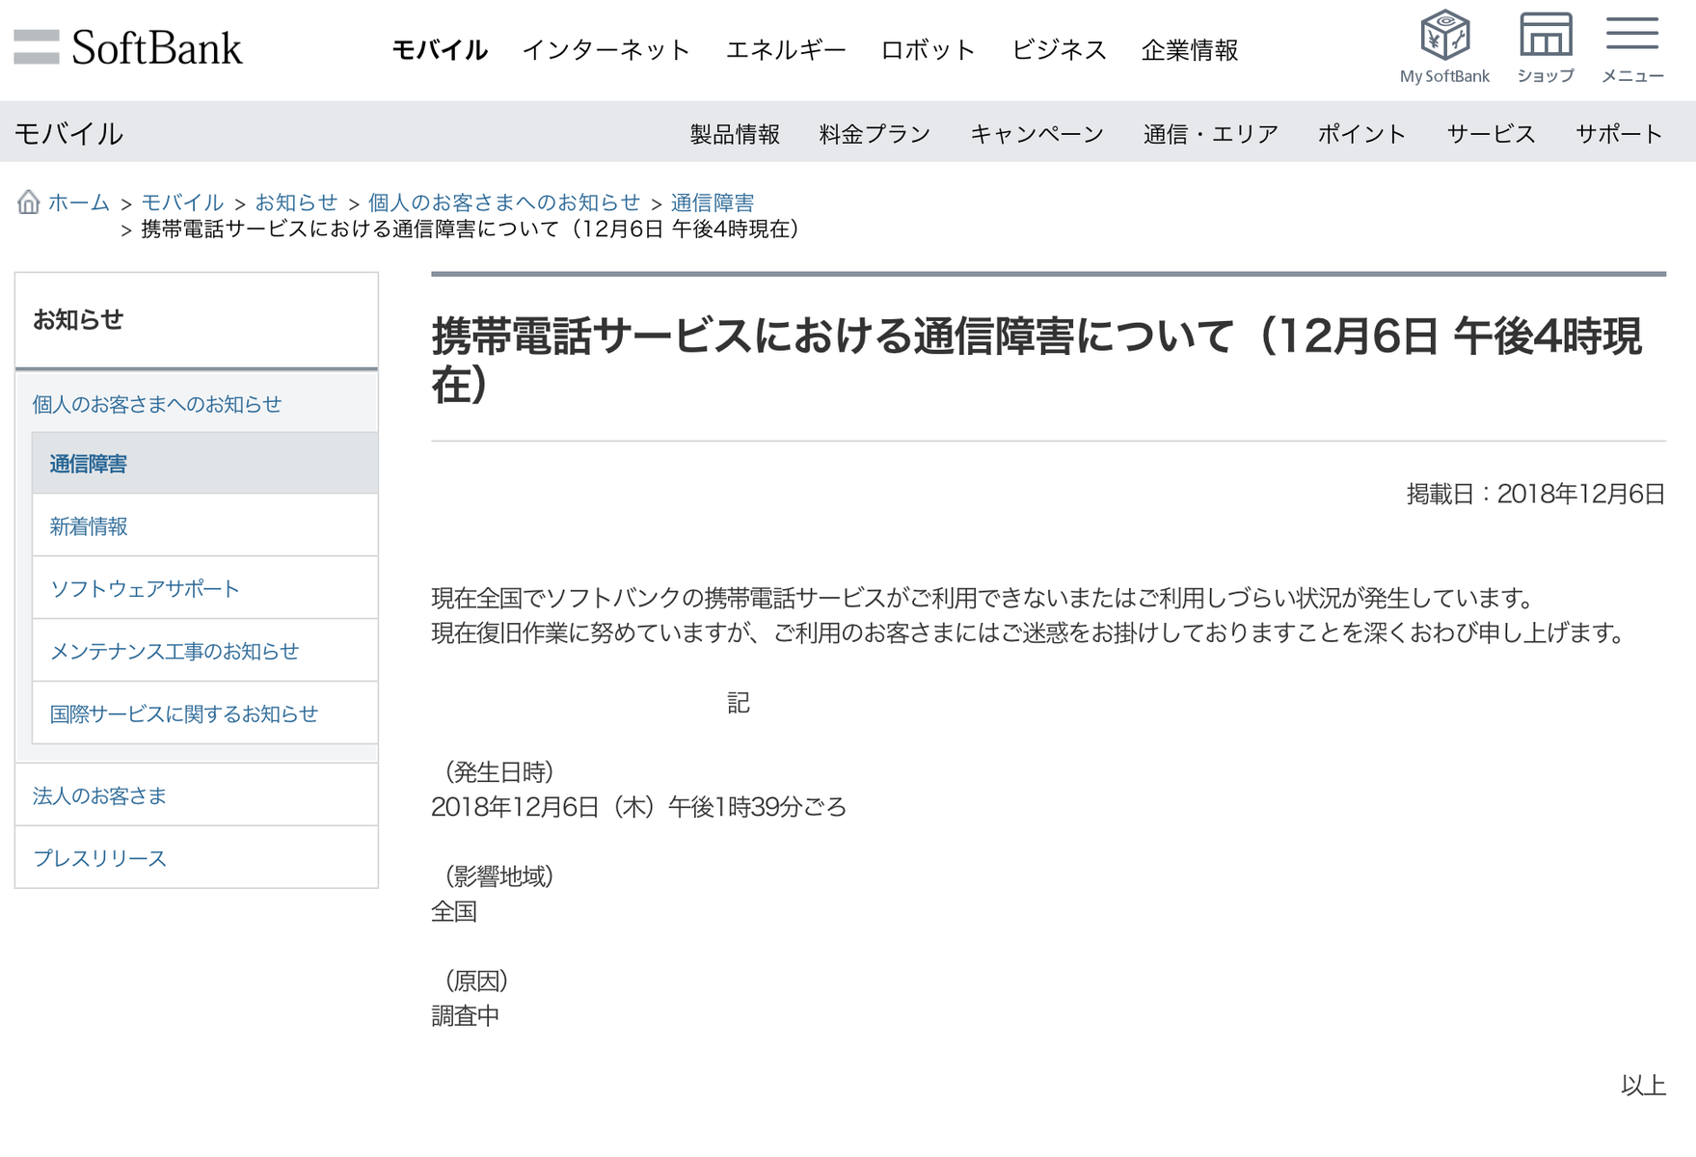
Task: Open キャンペーン in mobile submenu
Action: tap(1036, 134)
